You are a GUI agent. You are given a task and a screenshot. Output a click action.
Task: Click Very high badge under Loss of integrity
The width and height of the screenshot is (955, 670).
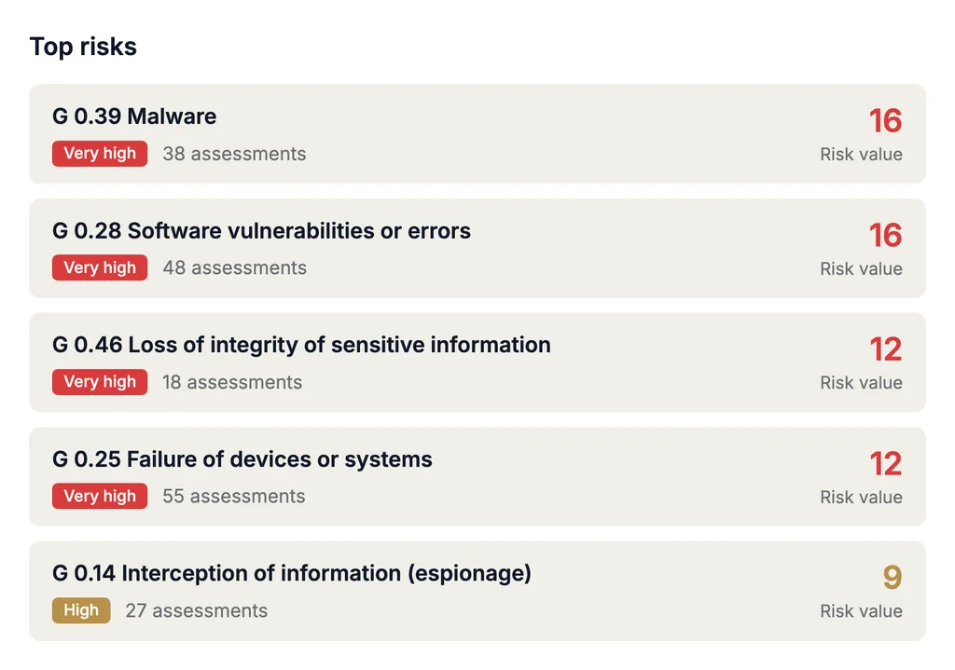100,382
